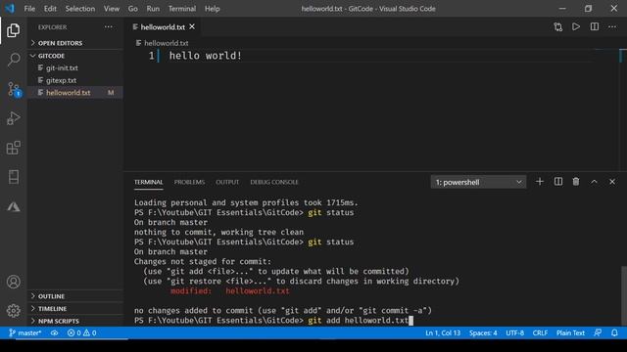Open the Edit menu
Screen dimensions: 627x352
point(50,9)
